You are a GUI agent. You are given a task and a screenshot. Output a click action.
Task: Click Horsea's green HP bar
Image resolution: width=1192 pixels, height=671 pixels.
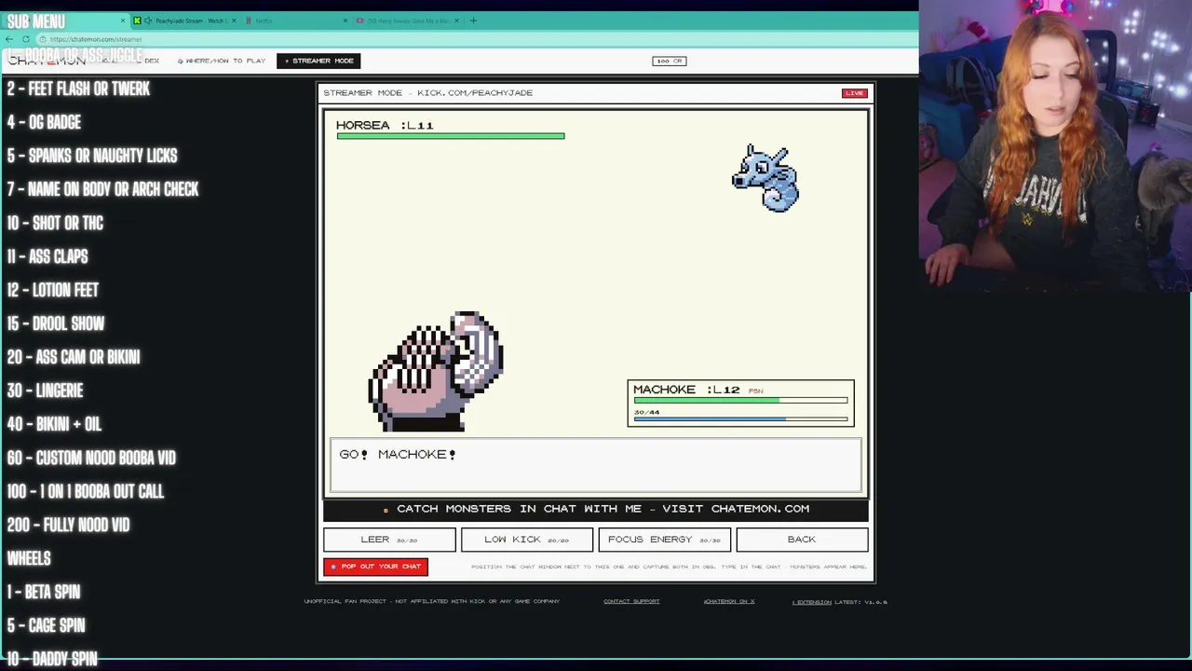click(x=451, y=136)
